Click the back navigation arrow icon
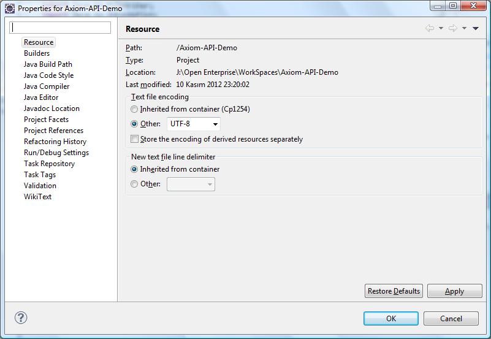Image resolution: width=491 pixels, height=339 pixels. point(430,28)
